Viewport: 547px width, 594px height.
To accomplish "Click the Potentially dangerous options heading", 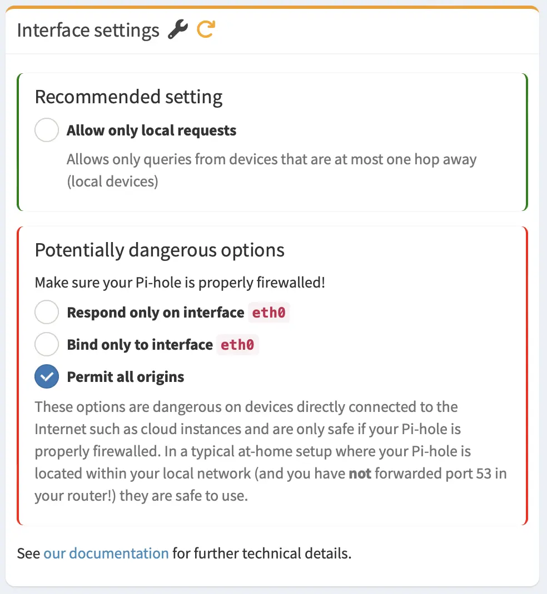I will point(160,250).
